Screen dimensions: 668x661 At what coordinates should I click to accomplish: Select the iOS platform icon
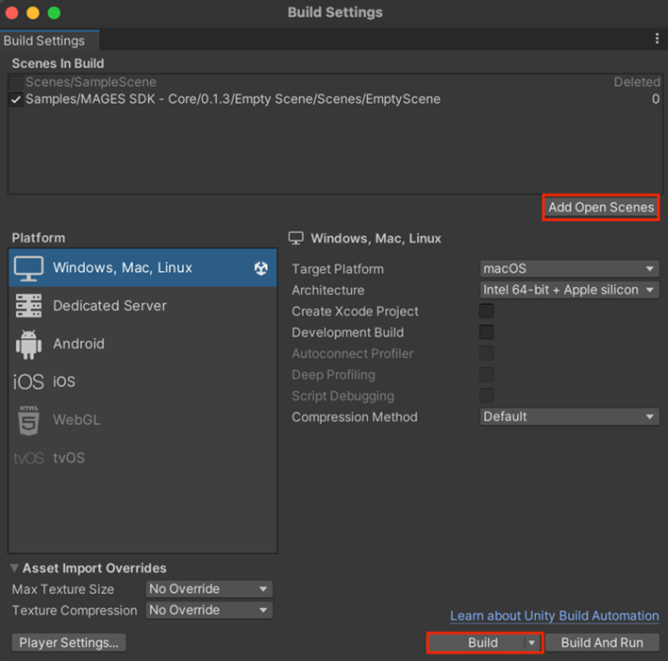point(28,382)
